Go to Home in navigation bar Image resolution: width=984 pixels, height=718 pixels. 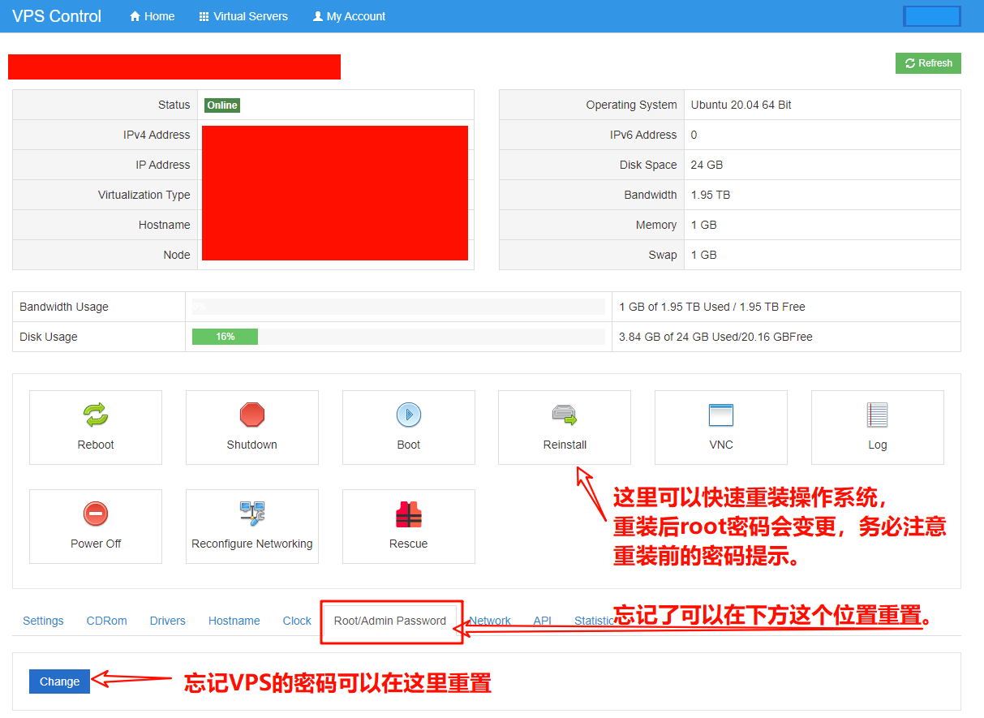(152, 16)
